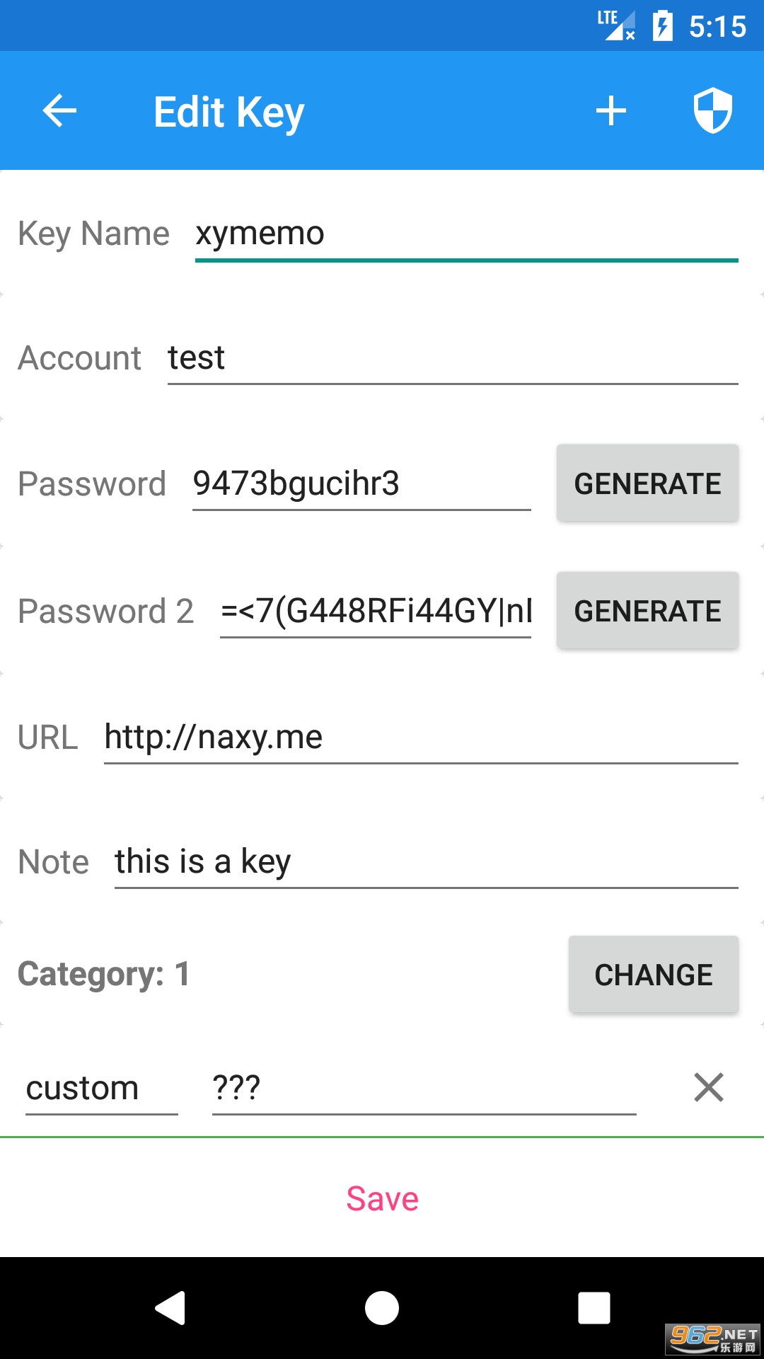The height and width of the screenshot is (1359, 764).
Task: Edit the custom field name label
Action: (101, 1089)
